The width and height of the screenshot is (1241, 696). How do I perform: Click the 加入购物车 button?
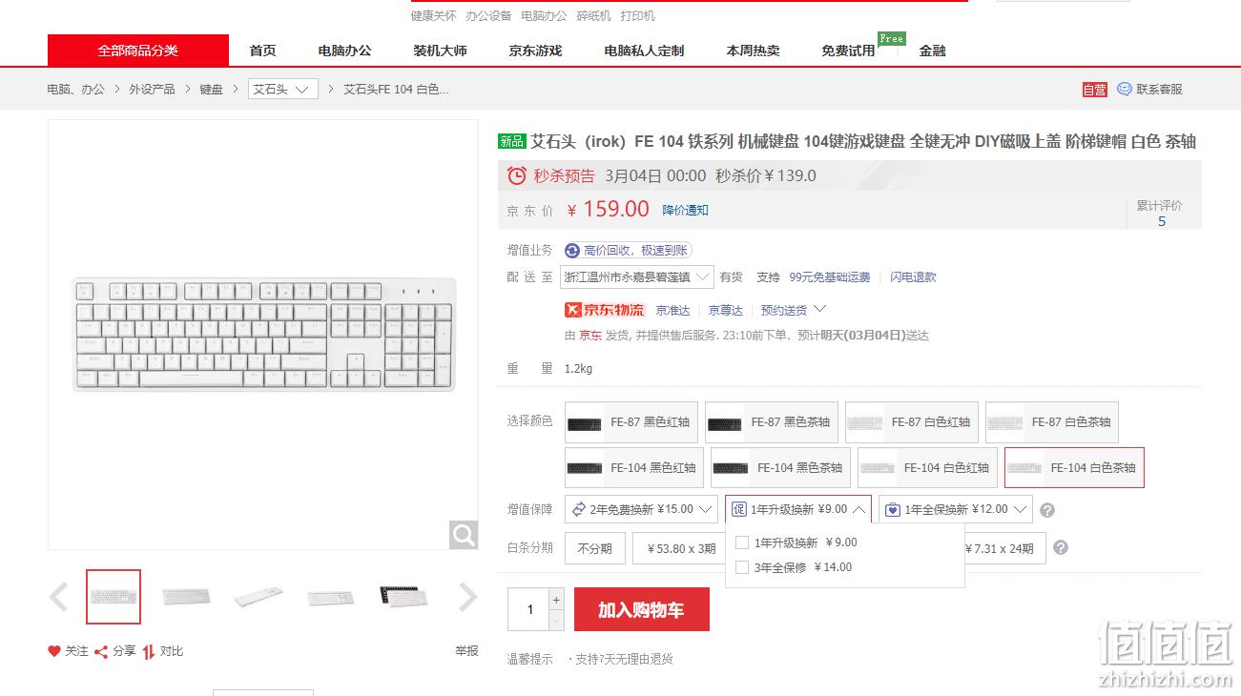[x=642, y=609]
